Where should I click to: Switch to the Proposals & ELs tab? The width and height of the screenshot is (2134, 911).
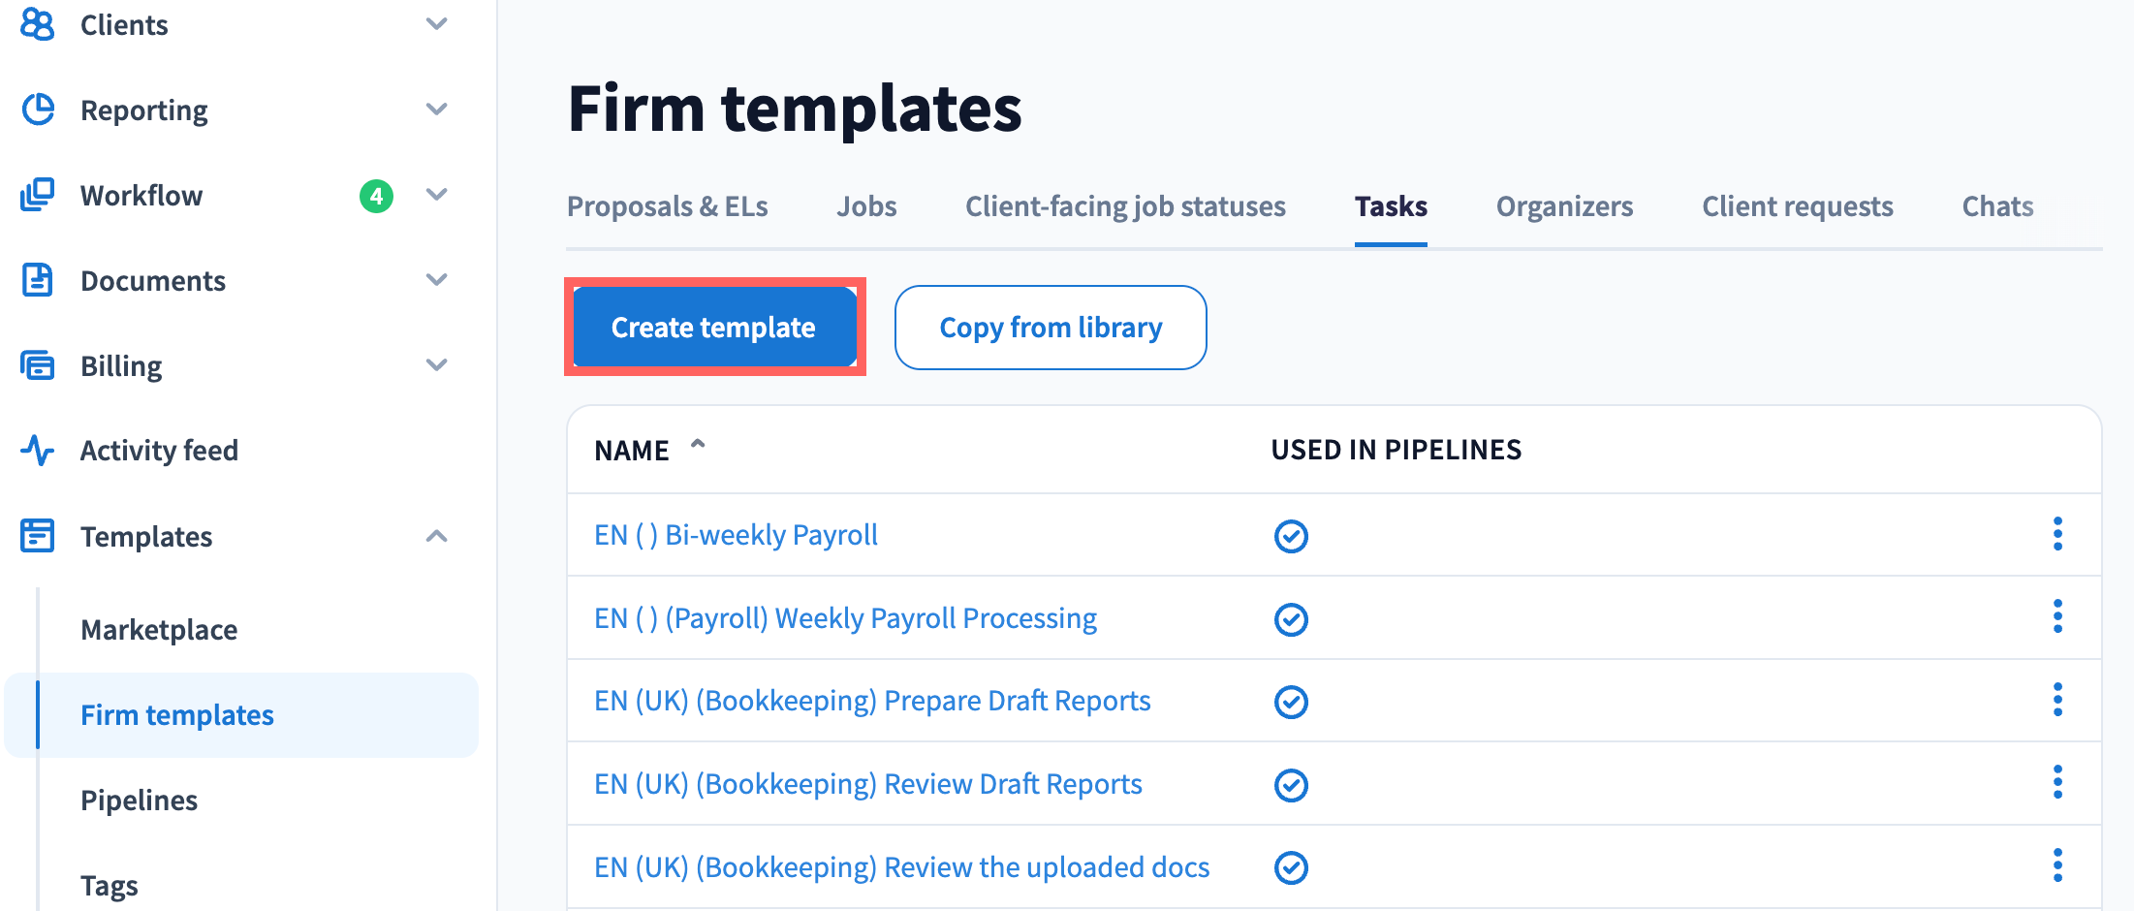point(667,206)
